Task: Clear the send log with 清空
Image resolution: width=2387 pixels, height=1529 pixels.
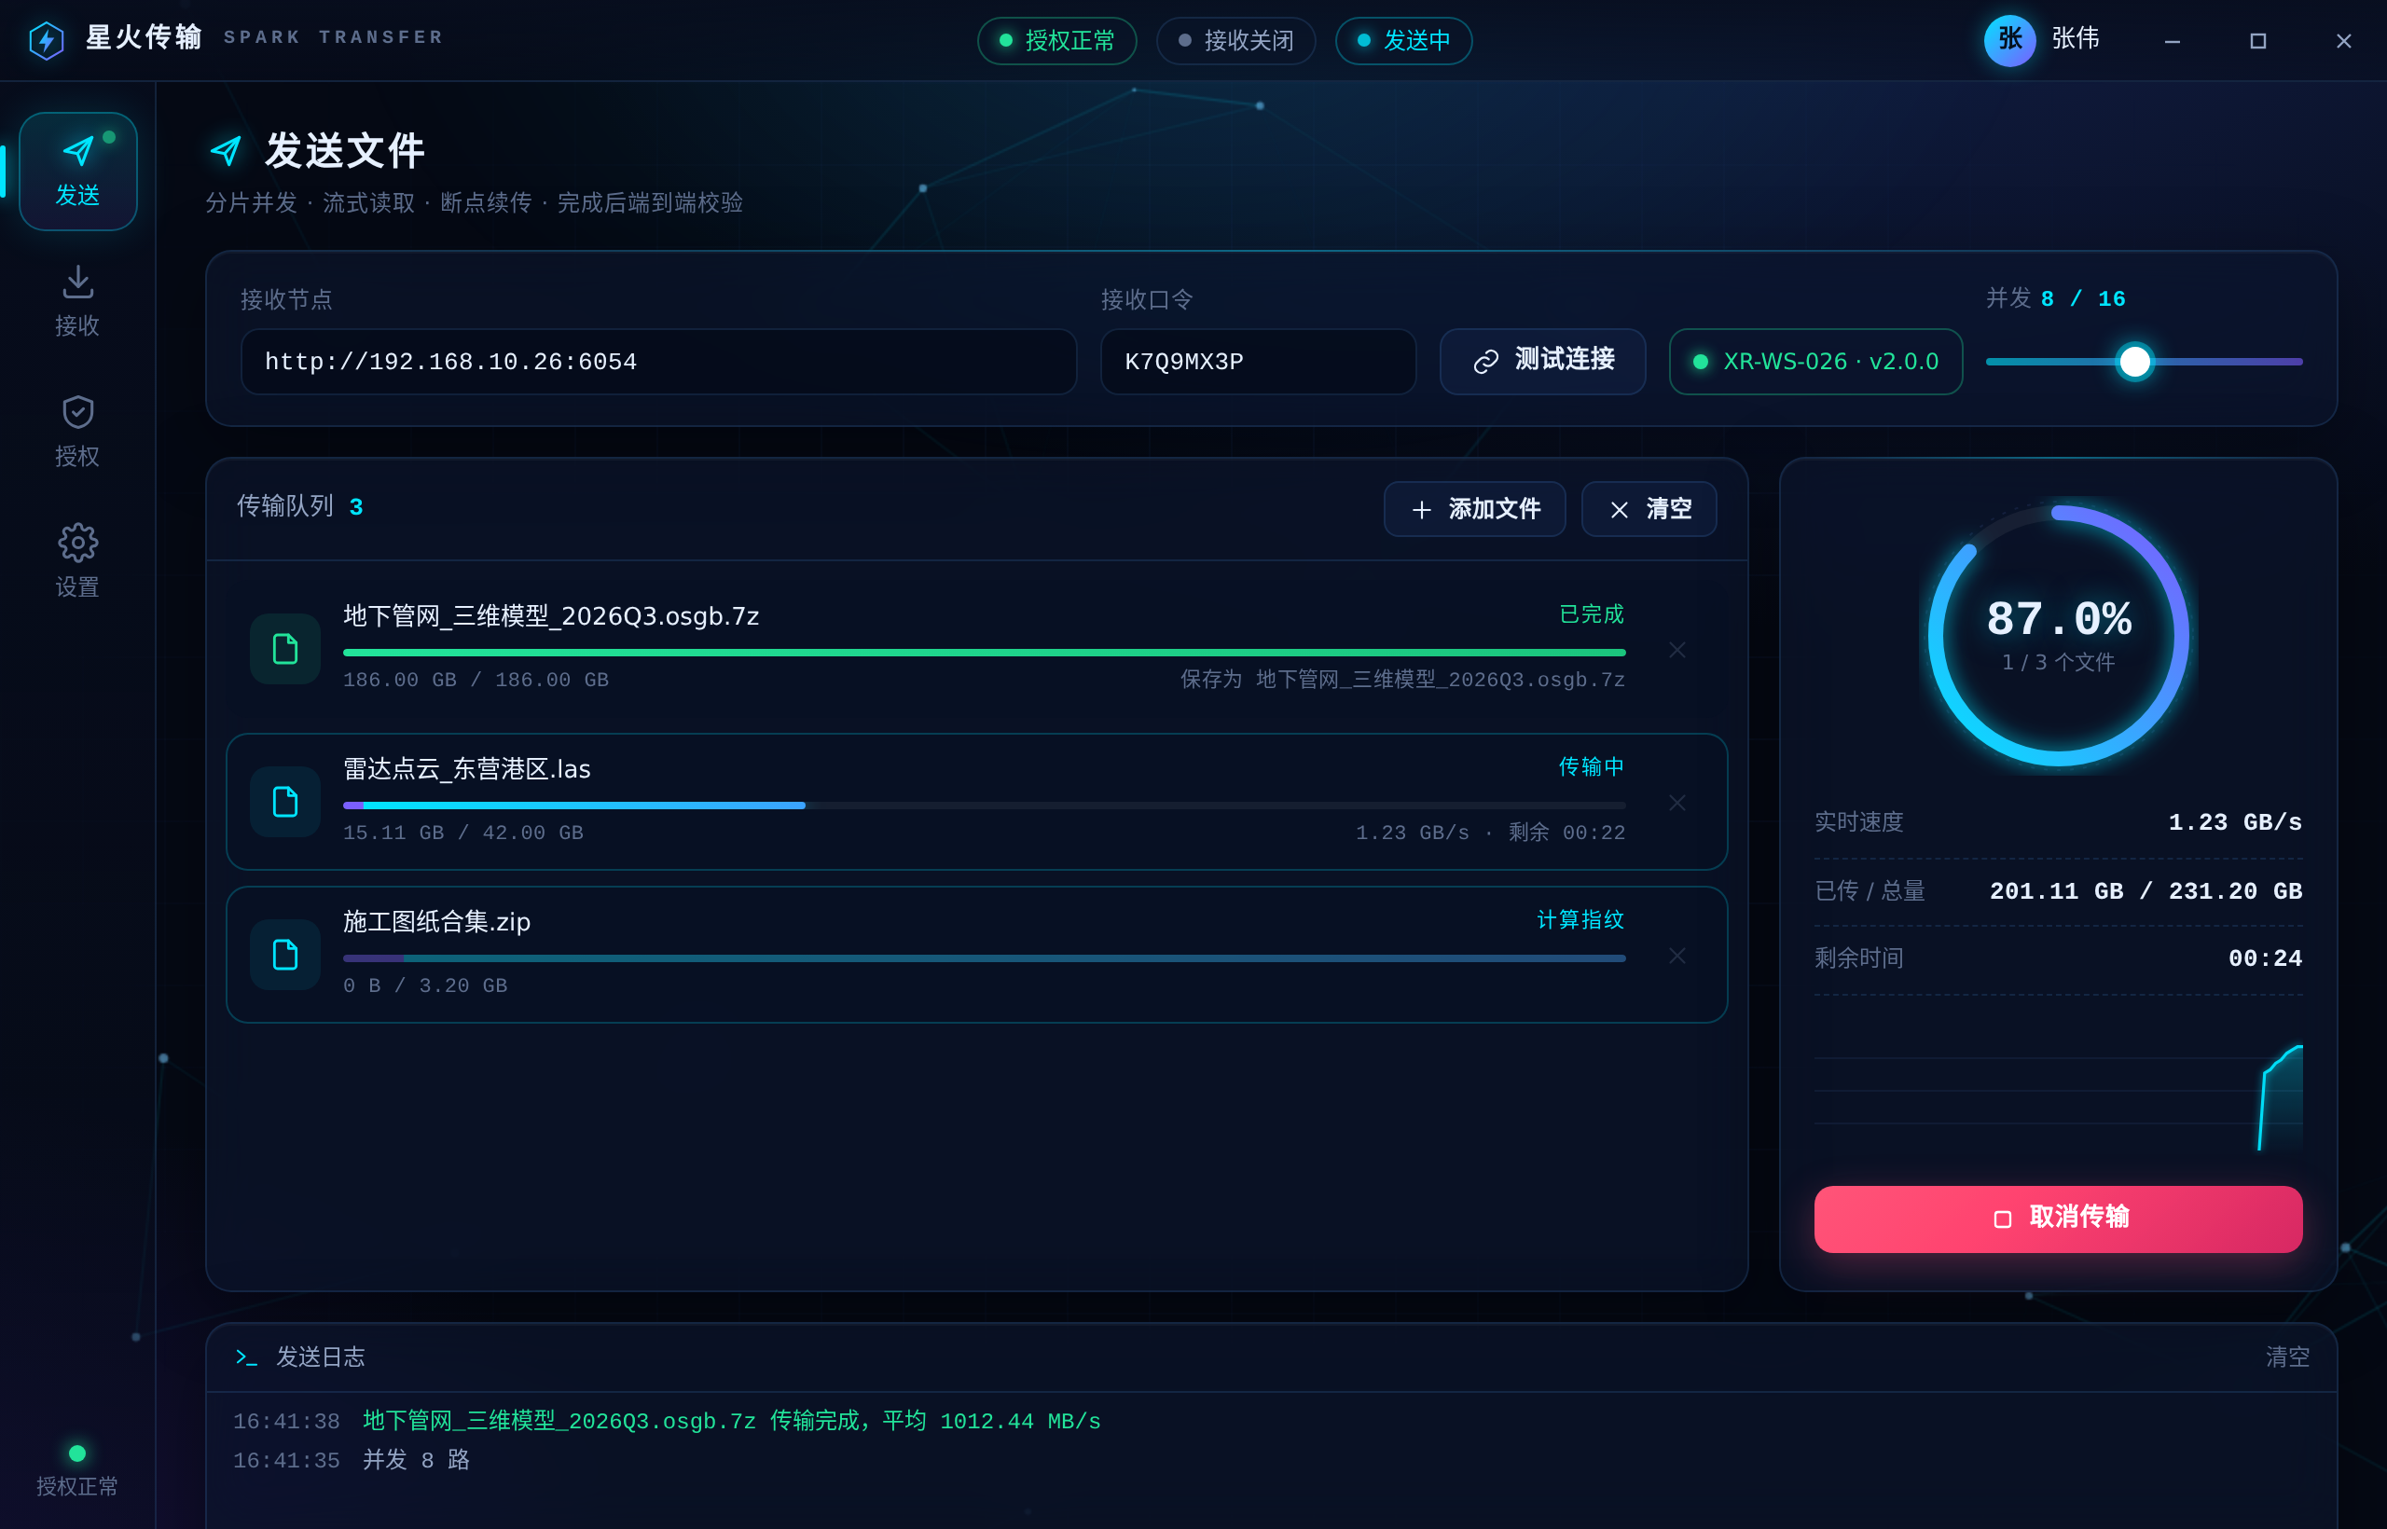Action: [2286, 1357]
